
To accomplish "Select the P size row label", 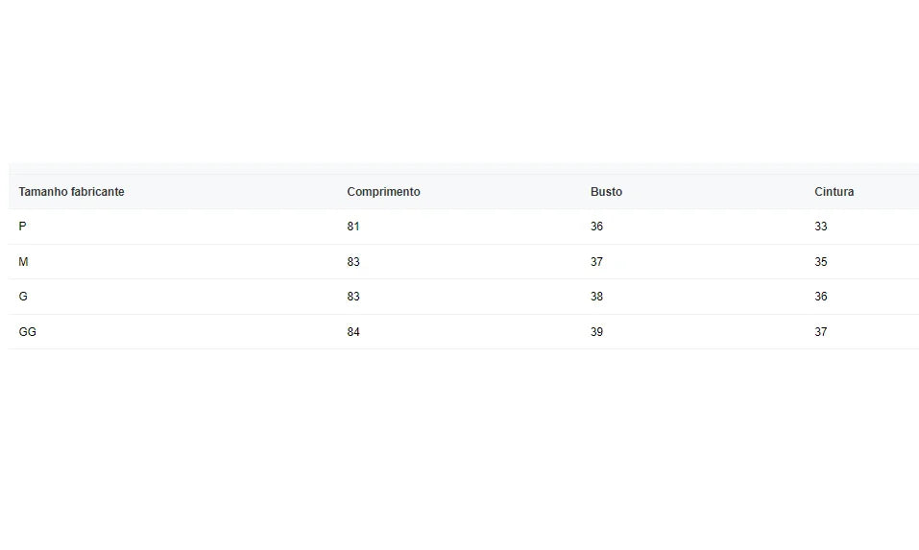I will (x=22, y=227).
